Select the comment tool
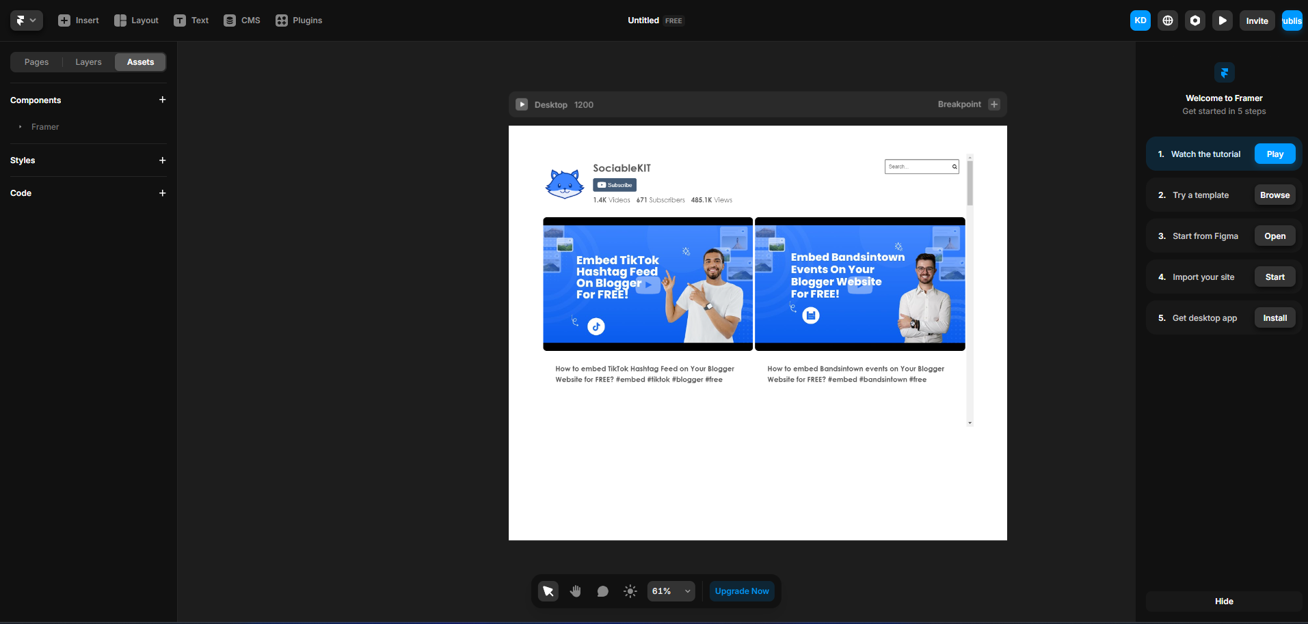This screenshot has width=1308, height=624. tap(602, 591)
